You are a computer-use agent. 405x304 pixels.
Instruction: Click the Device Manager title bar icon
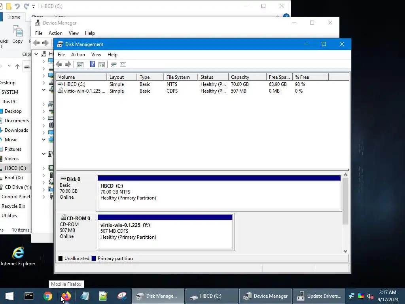[x=38, y=23]
